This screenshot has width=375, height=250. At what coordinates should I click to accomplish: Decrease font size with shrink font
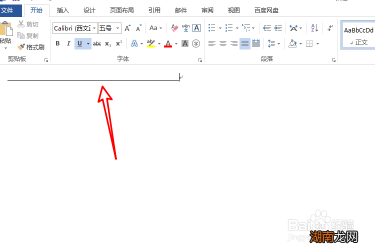[x=138, y=28]
